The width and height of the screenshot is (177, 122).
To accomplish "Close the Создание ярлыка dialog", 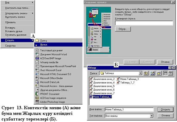I will coord(173,2).
